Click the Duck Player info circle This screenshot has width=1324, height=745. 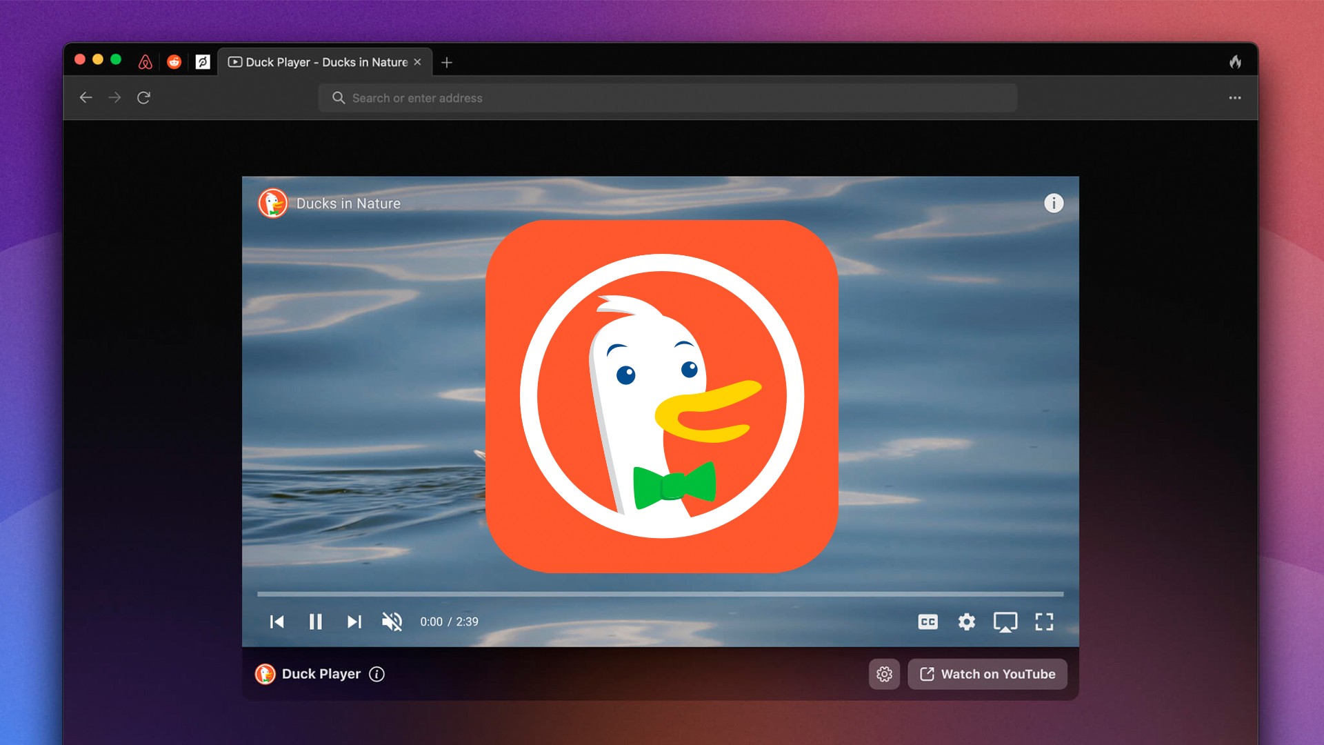377,674
